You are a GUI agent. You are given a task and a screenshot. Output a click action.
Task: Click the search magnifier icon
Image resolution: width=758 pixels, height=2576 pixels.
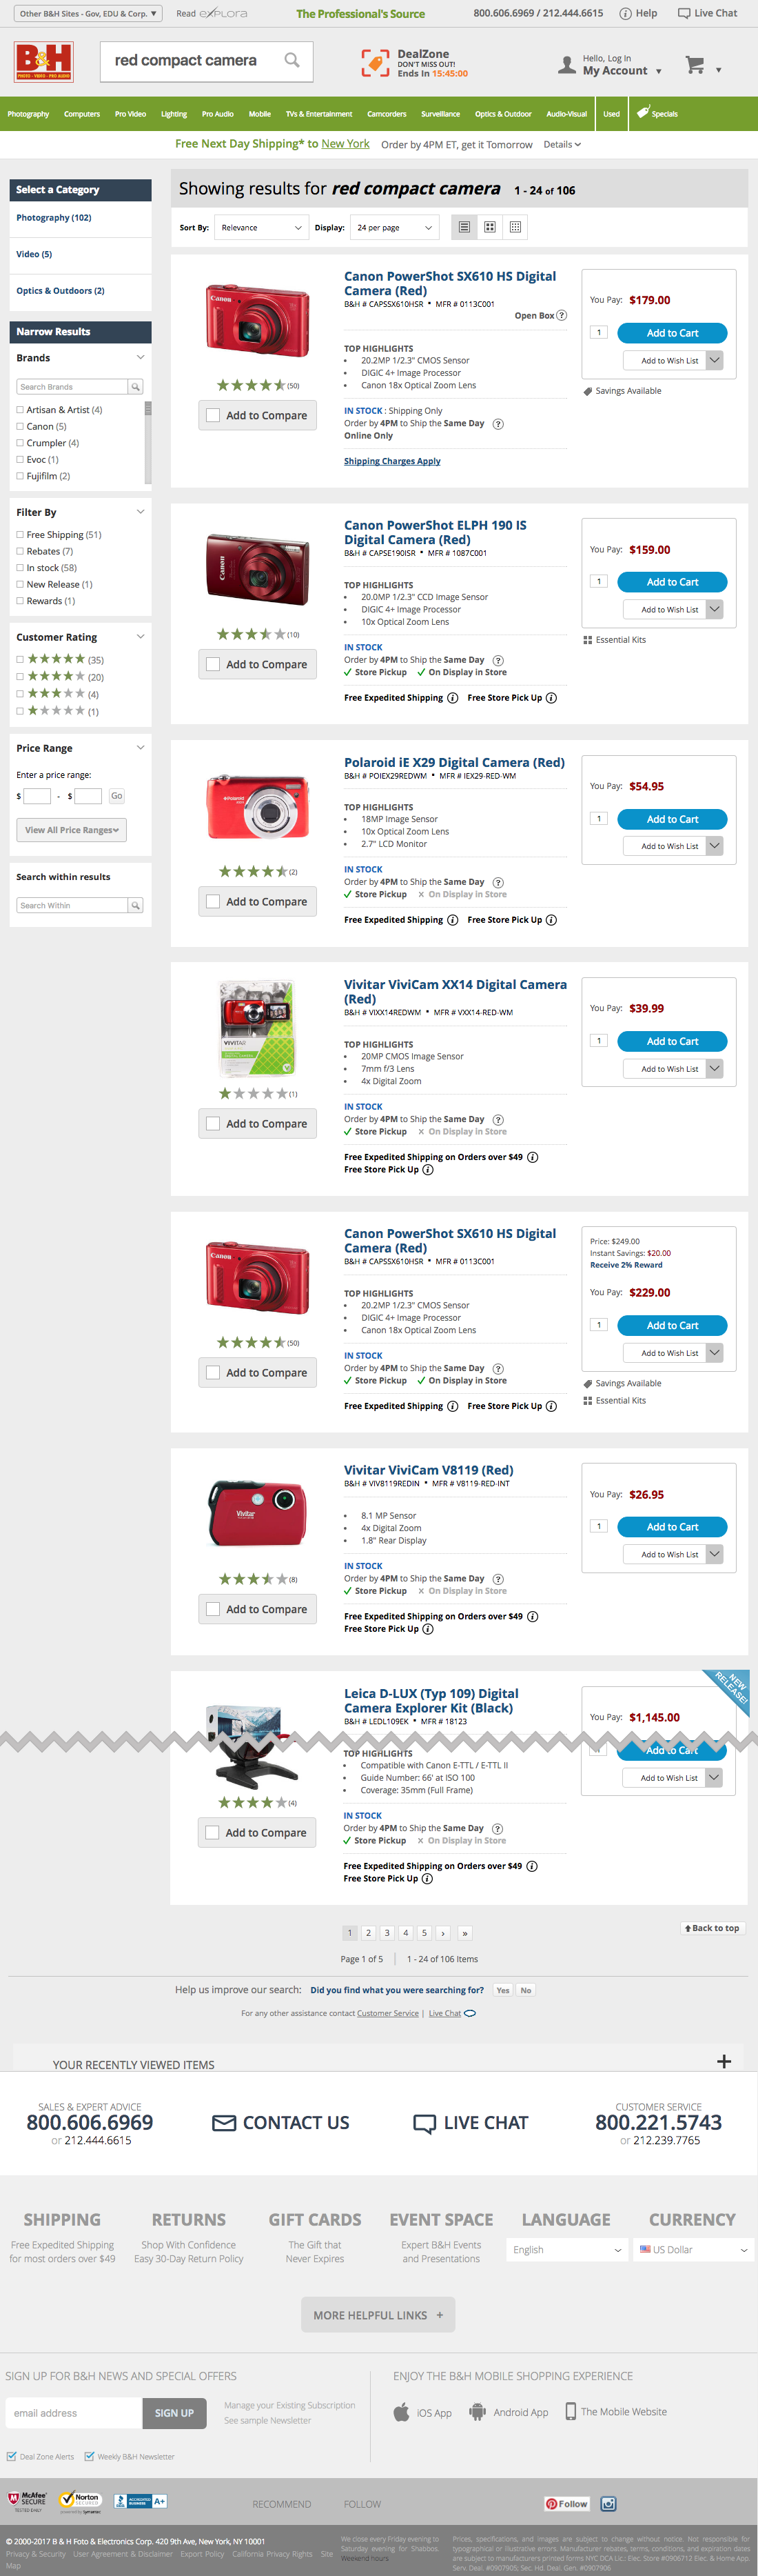[x=291, y=60]
